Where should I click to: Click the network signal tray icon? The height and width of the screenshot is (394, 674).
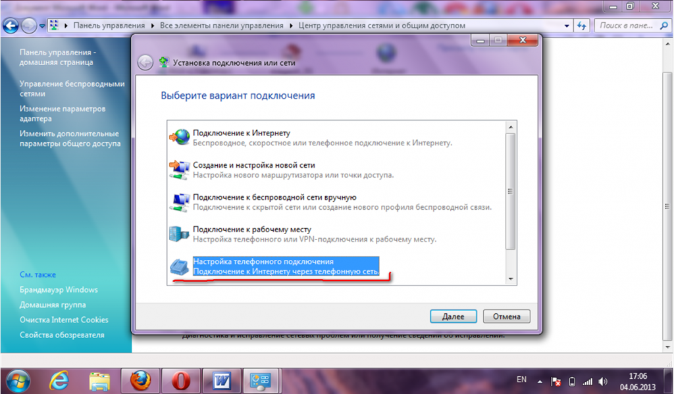coord(587,381)
